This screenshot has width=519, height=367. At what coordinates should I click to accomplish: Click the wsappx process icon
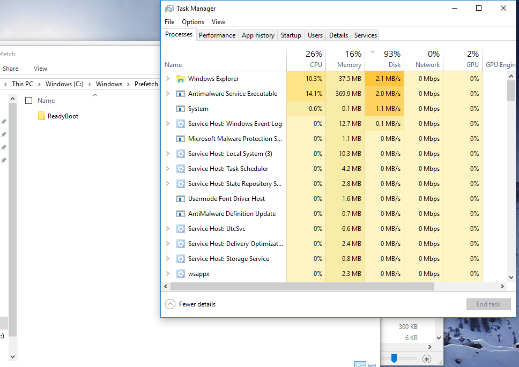pos(181,273)
